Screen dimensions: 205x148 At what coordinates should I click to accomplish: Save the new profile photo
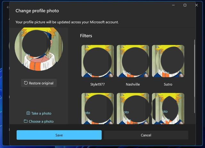(59, 135)
